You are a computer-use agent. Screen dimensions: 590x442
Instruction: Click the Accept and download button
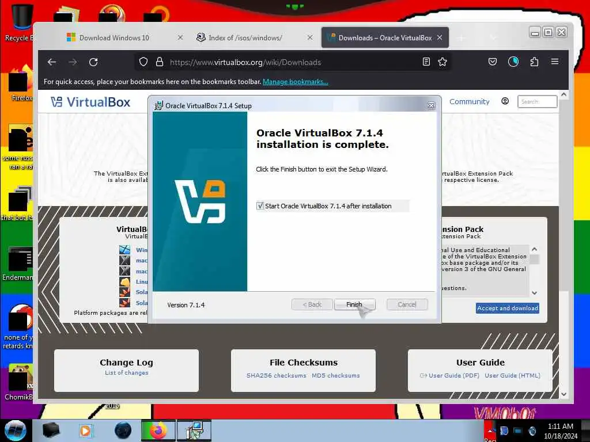[507, 308]
